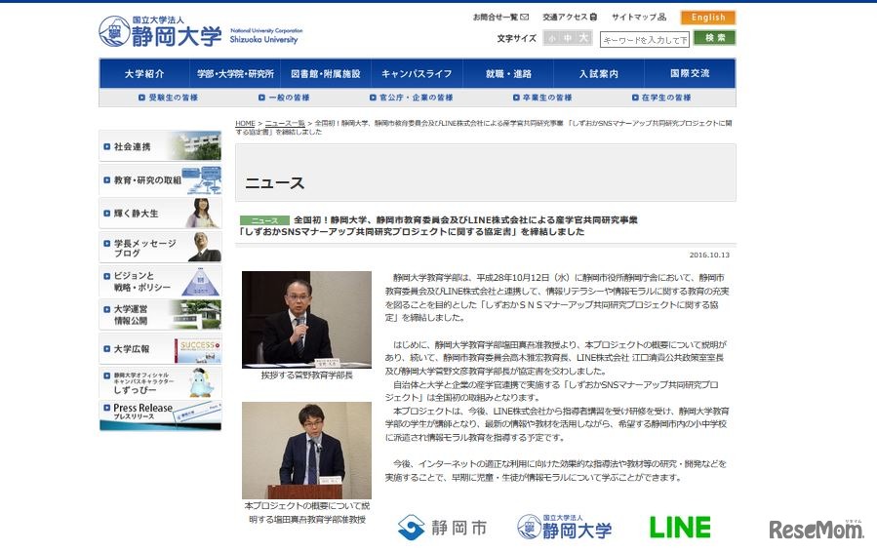Go to 官公庁・企業の皆様 audience link
877x552 pixels.
411,98
